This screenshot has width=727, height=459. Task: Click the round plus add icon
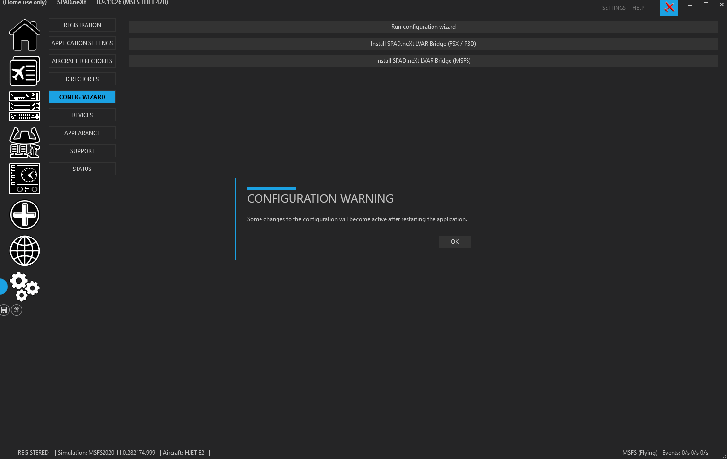coord(25,215)
